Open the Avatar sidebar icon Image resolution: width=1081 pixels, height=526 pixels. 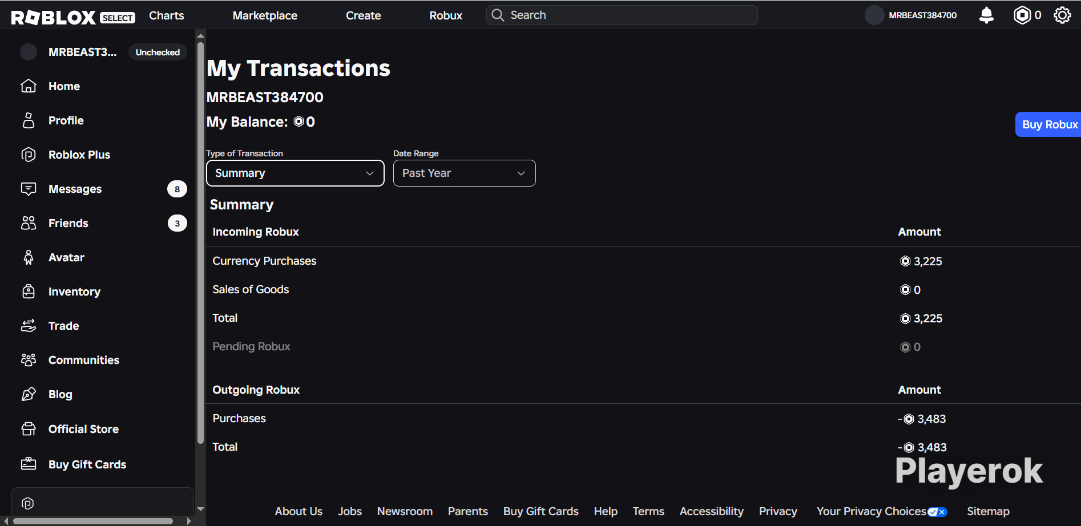click(x=29, y=257)
